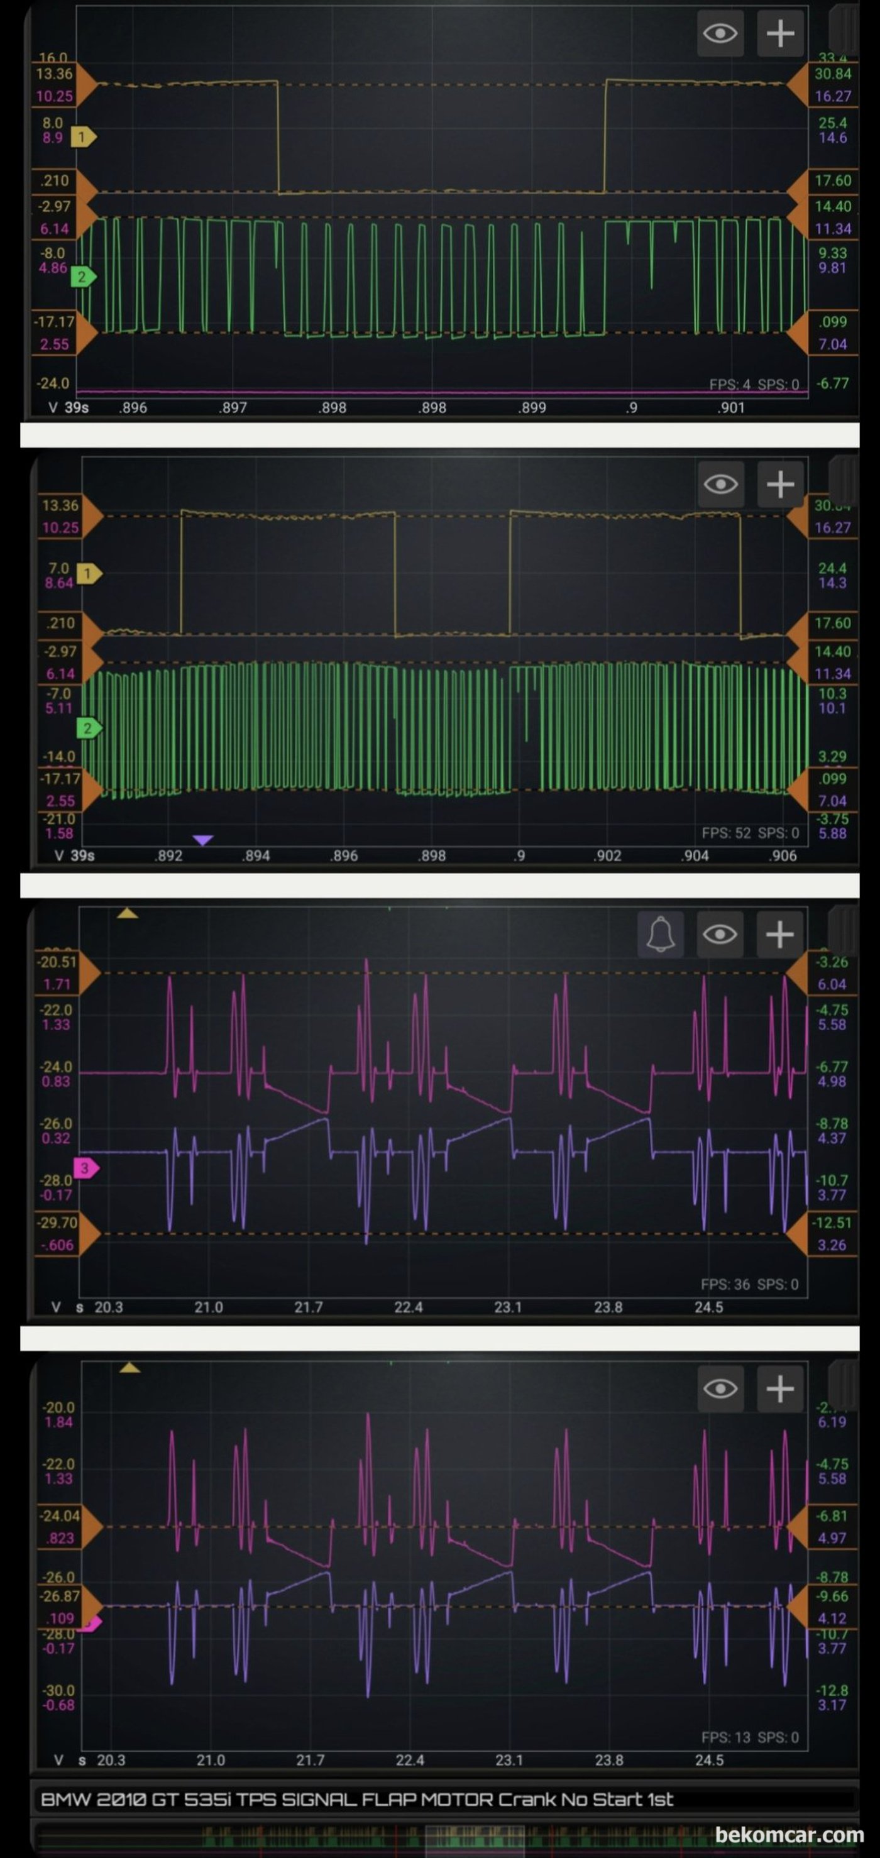This screenshot has width=880, height=1858.
Task: Click eye icon in fourth scope panel
Action: pos(720,1388)
